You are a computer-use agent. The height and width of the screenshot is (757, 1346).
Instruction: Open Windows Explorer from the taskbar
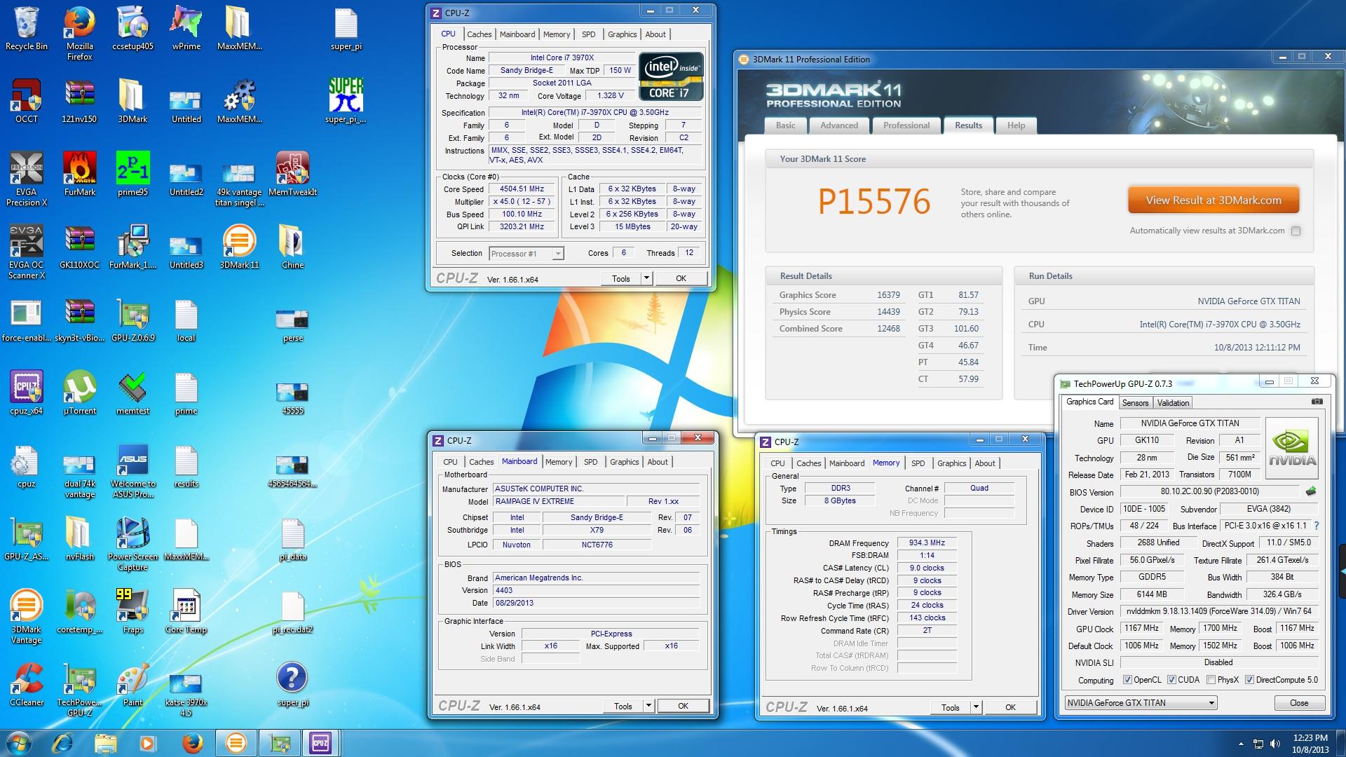click(105, 742)
